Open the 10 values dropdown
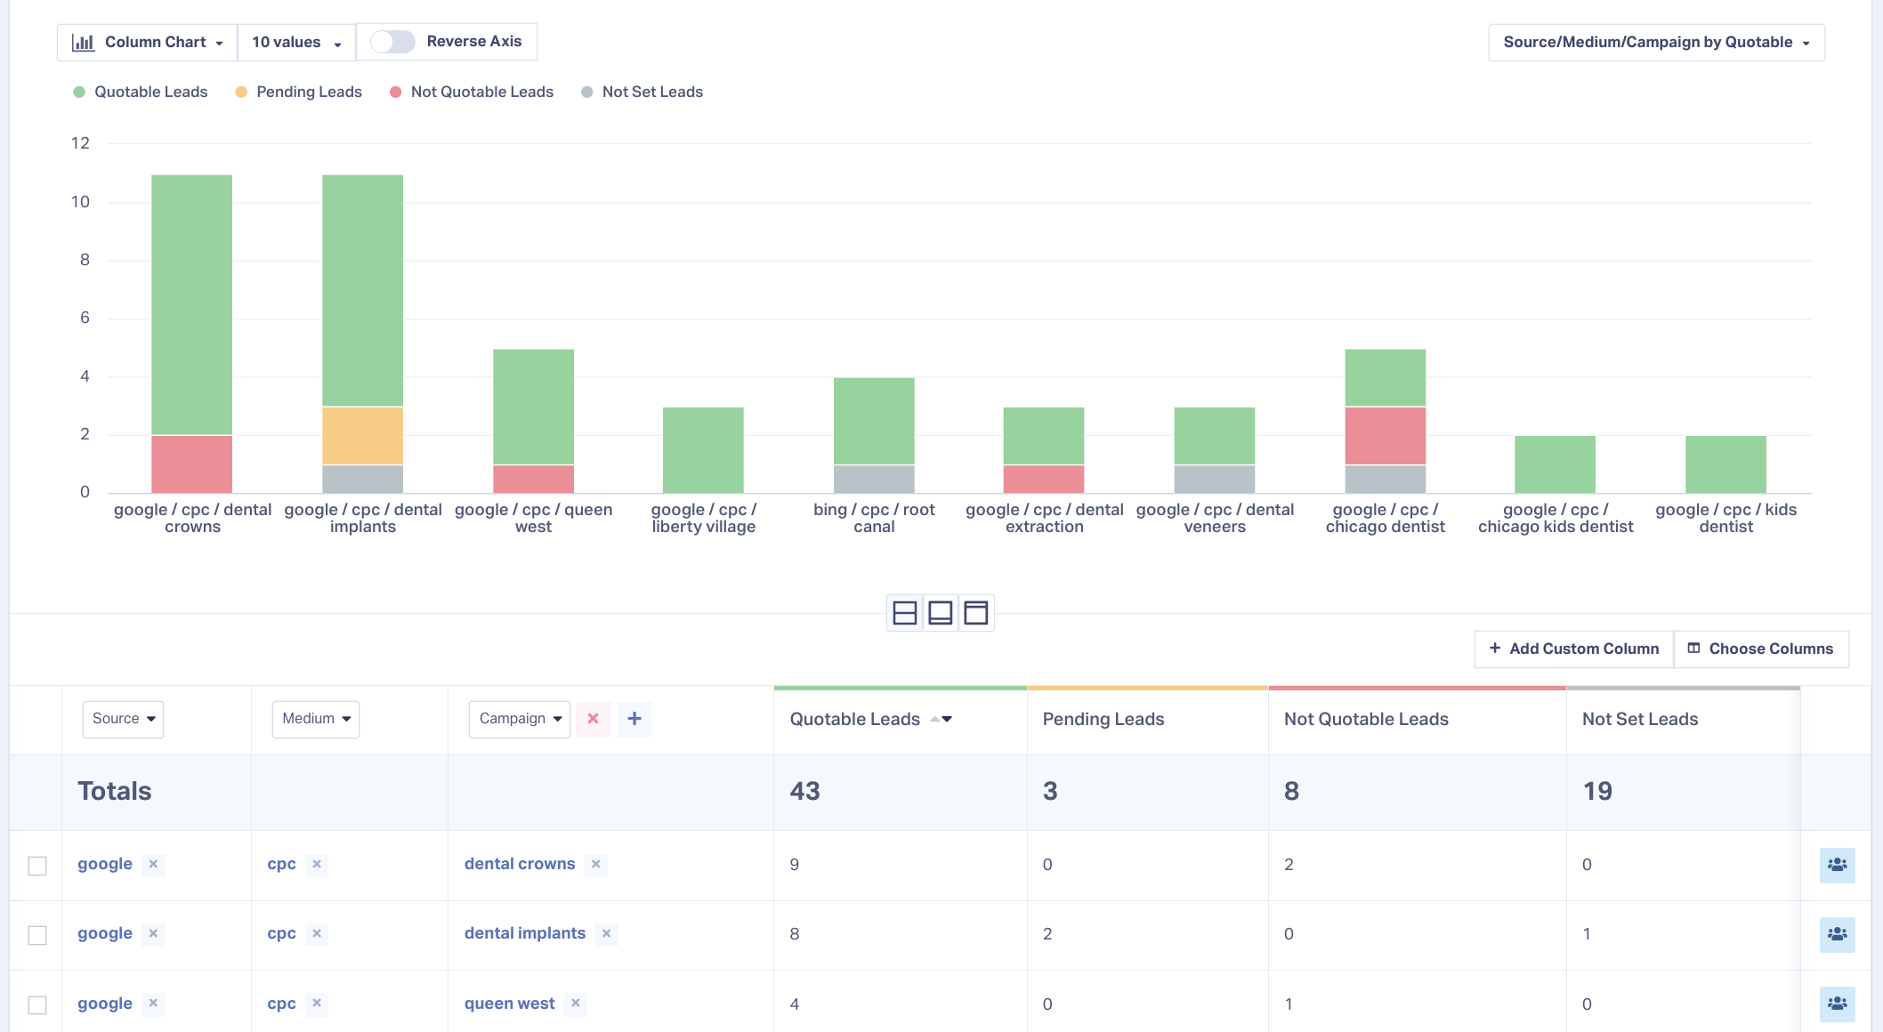The image size is (1883, 1032). pos(296,42)
